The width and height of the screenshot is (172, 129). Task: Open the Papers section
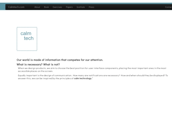click(x=69, y=7)
